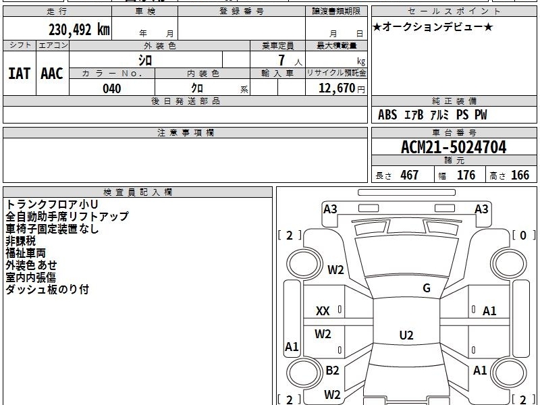
Task: Select the W2 mark just below XX
Action: click(x=323, y=333)
